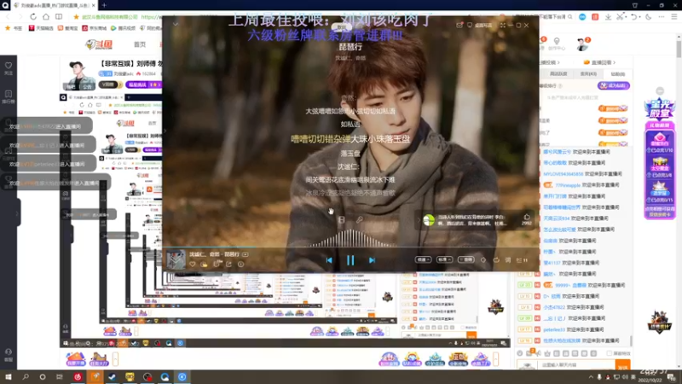Open the browser hamburger menu
The height and width of the screenshot is (384, 682).
(674, 16)
